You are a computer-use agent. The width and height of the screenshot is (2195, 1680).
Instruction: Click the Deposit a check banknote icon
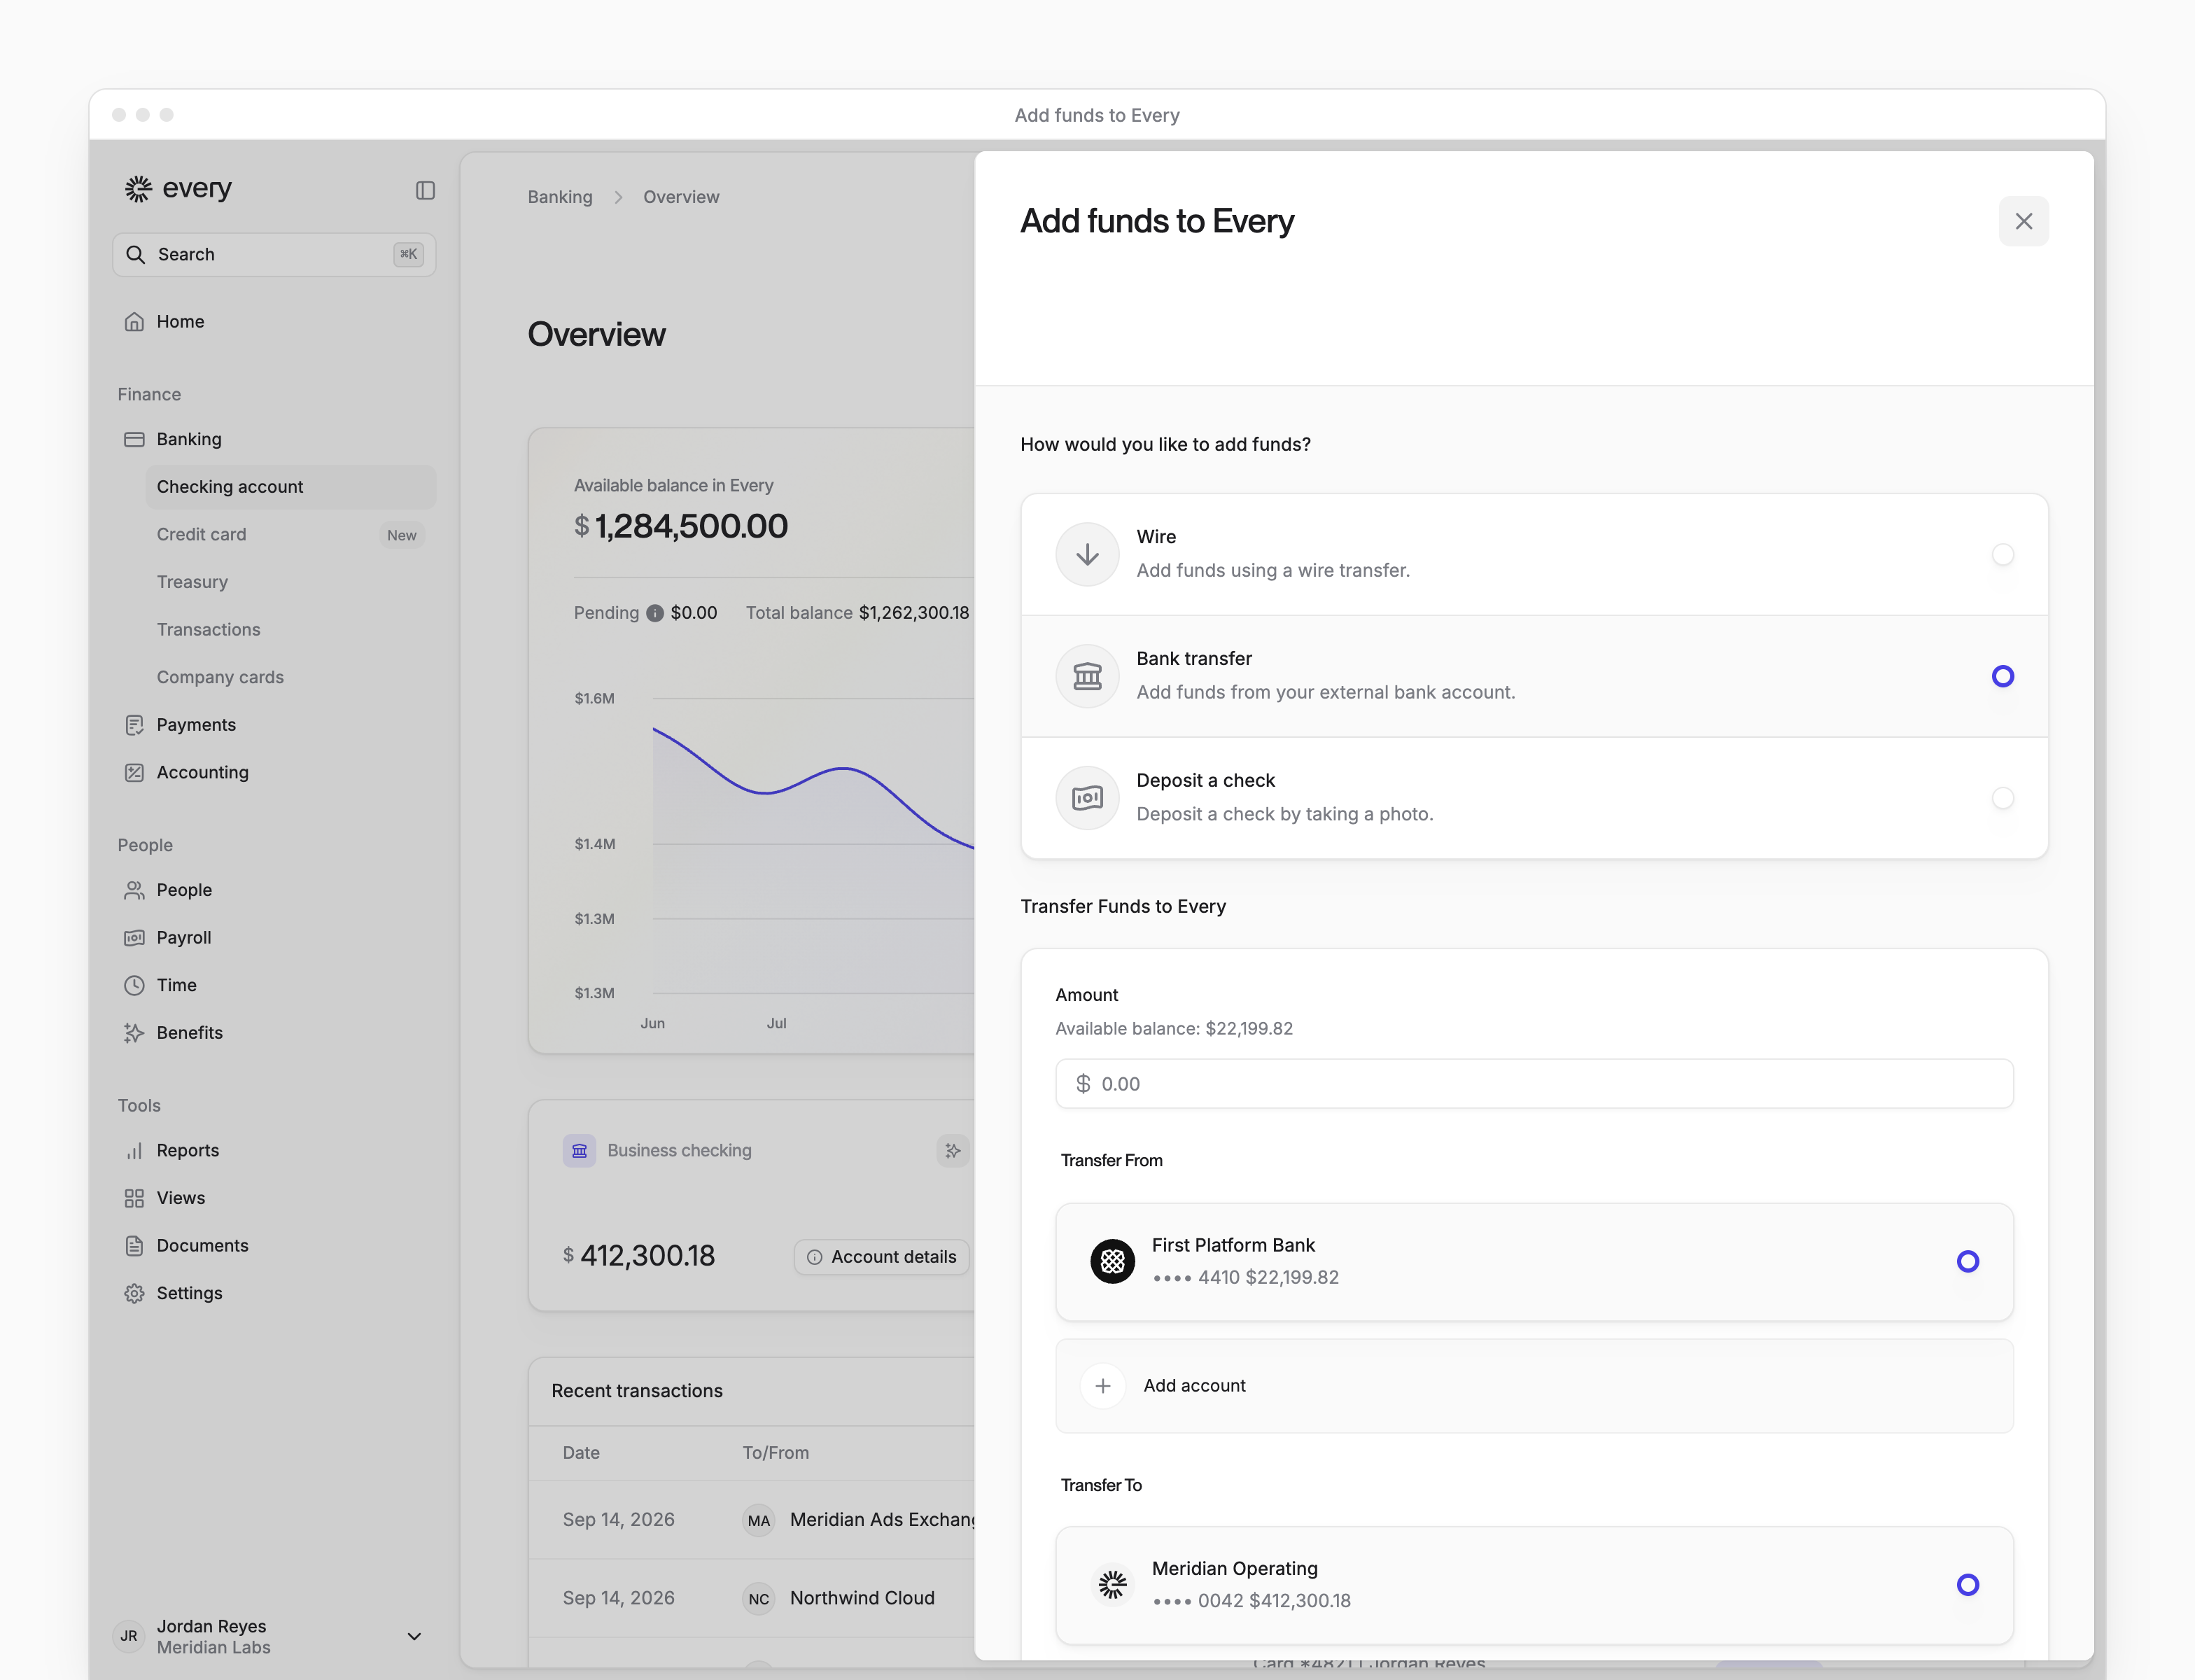coord(1087,798)
